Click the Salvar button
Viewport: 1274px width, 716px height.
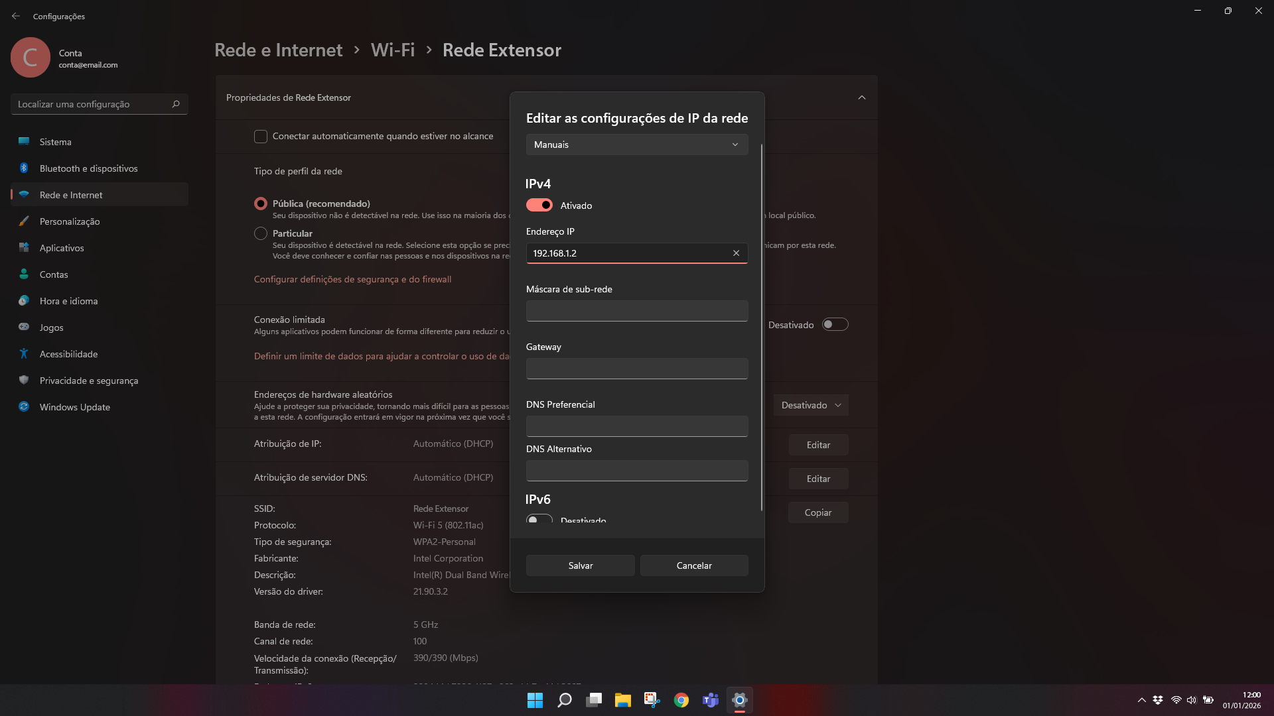[580, 566]
